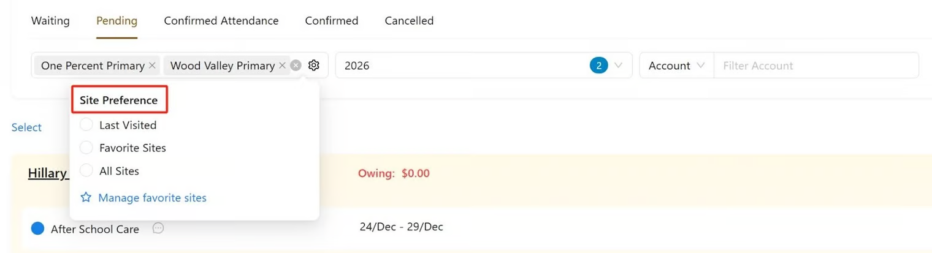Viewport: 932px width, 253px height.
Task: Open the Cancelled tab
Action: click(409, 21)
